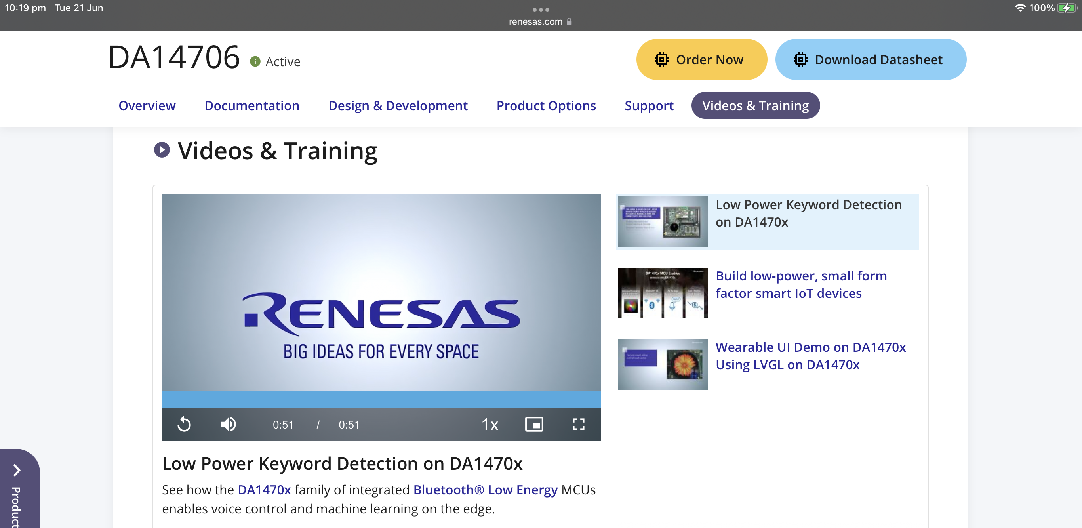The width and height of the screenshot is (1082, 528).
Task: Switch to the Overview tab
Action: click(x=147, y=105)
